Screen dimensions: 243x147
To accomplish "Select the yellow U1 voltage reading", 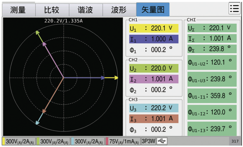I will click(154, 28).
